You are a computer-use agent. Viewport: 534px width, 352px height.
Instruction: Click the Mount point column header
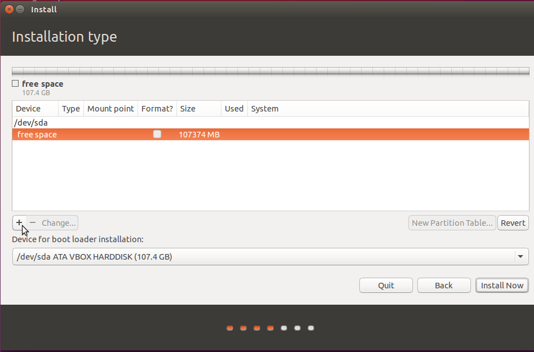click(x=110, y=108)
